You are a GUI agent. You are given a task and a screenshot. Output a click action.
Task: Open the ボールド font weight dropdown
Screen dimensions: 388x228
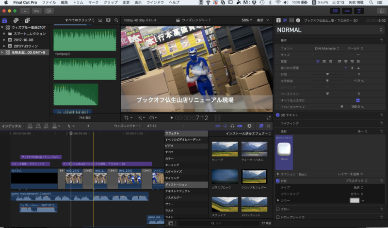coord(355,49)
